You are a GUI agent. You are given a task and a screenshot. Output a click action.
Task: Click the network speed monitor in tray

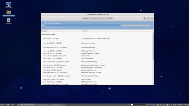tap(154, 105)
